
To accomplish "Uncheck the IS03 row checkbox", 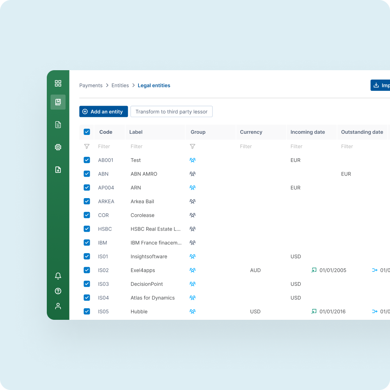I will point(87,284).
